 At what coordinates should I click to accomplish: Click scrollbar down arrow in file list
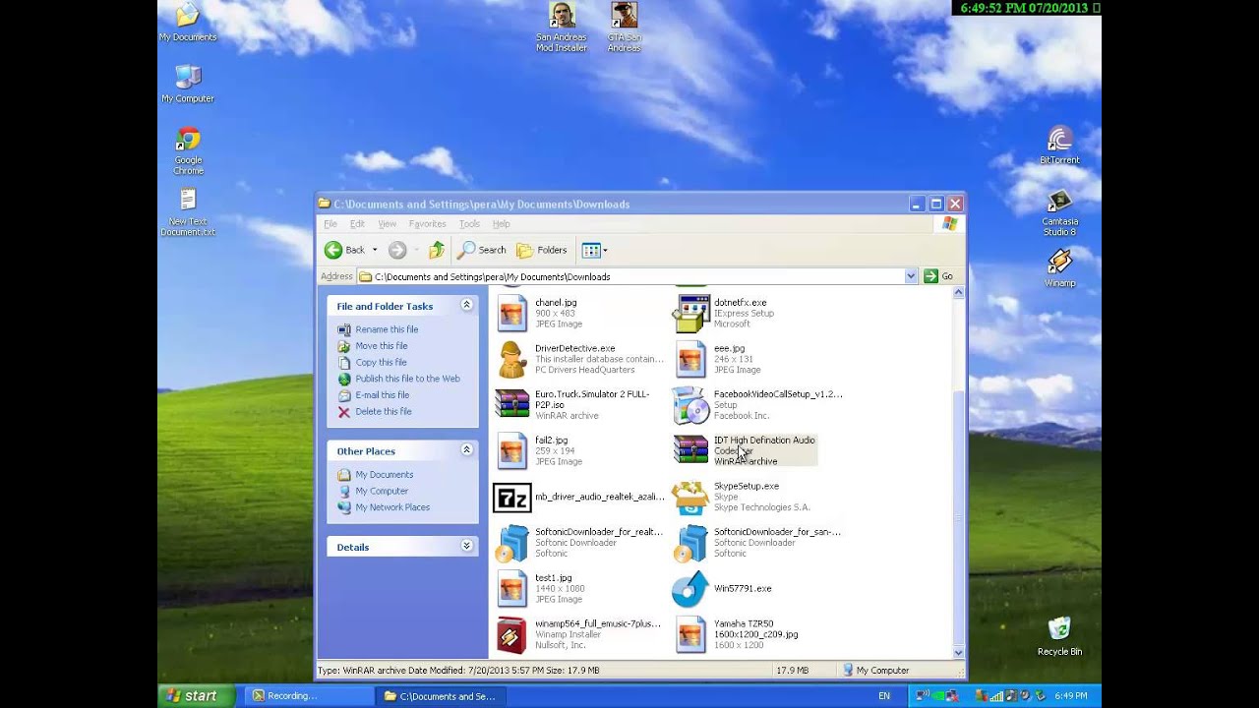tap(958, 653)
